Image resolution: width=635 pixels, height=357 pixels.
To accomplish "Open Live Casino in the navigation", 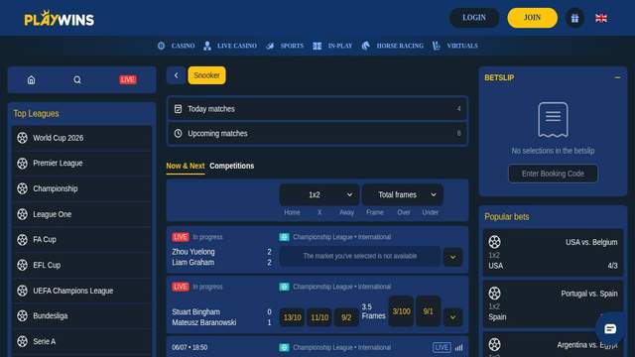I will [x=237, y=46].
